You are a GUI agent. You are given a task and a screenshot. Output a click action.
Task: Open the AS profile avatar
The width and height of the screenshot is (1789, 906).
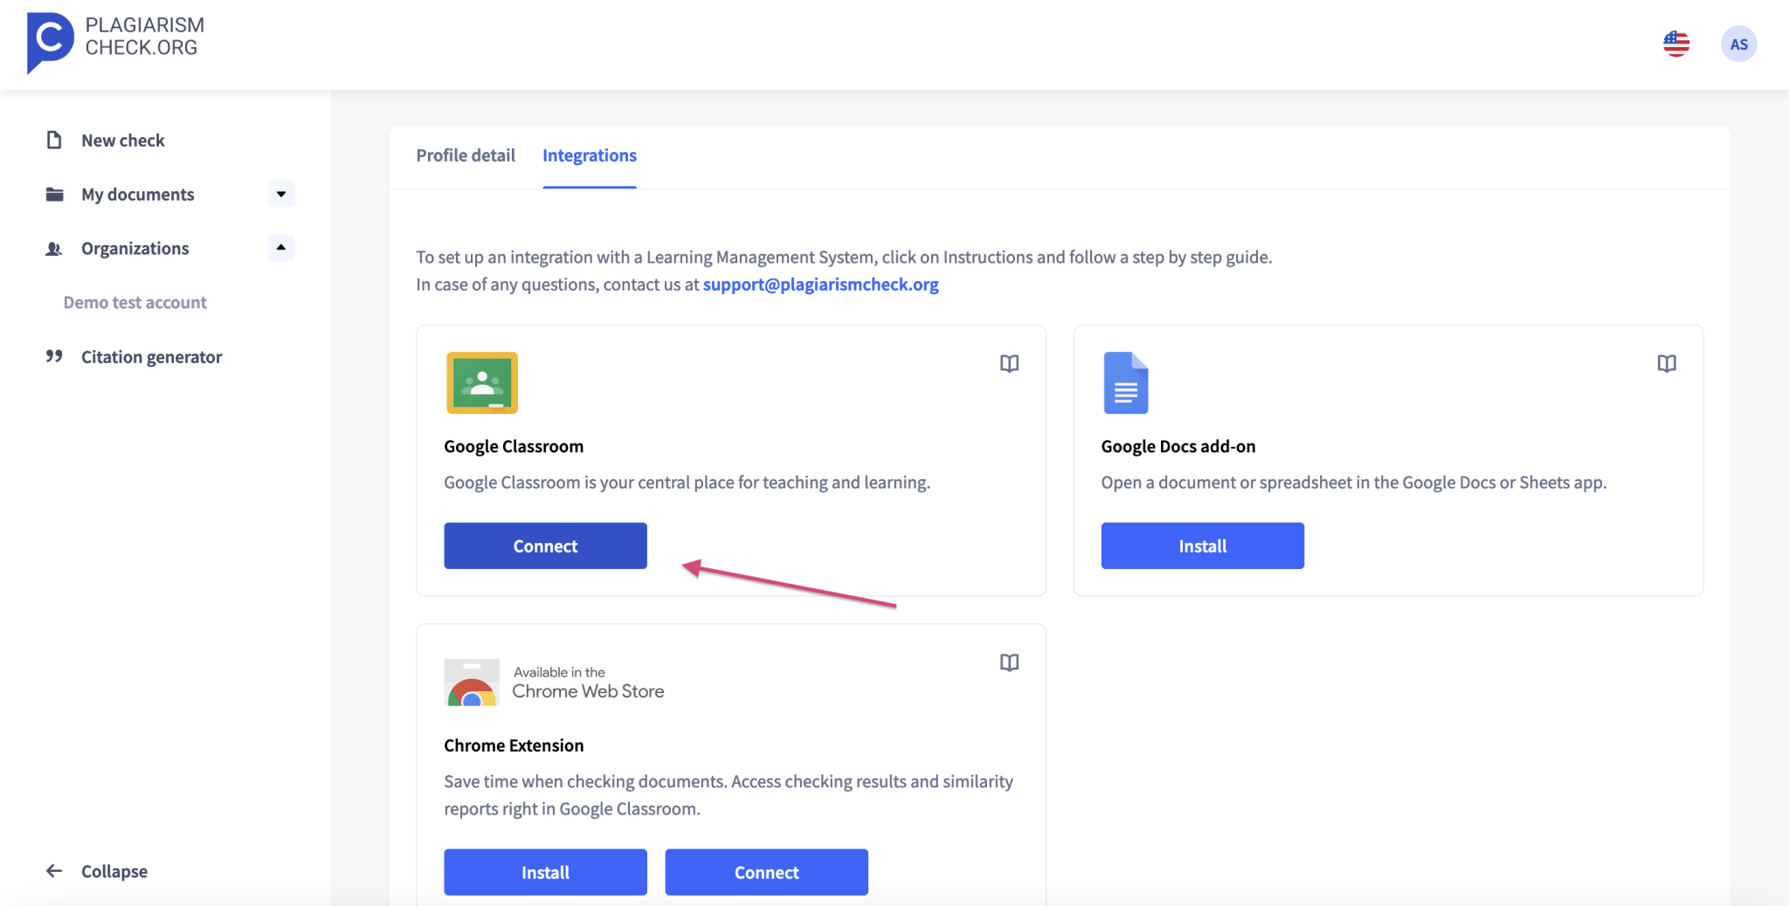(1738, 43)
